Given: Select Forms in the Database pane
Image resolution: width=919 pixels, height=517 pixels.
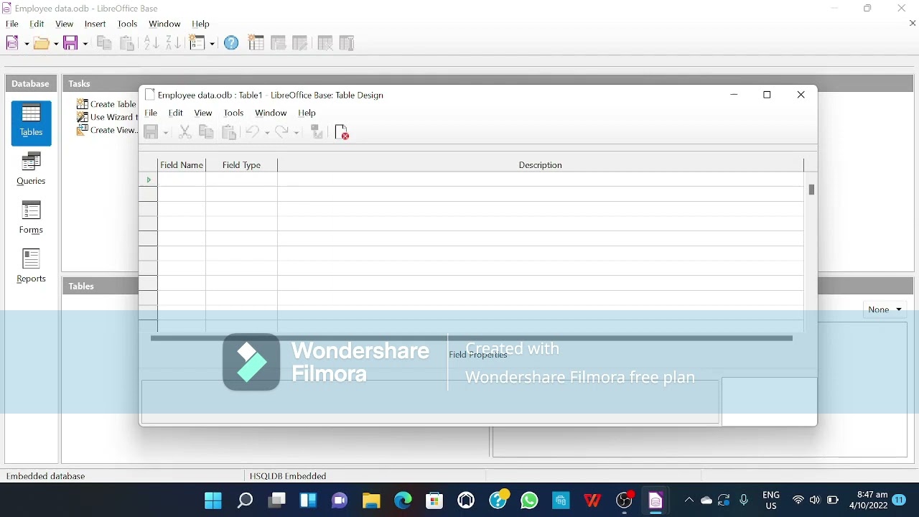Looking at the screenshot, I should click(x=32, y=218).
